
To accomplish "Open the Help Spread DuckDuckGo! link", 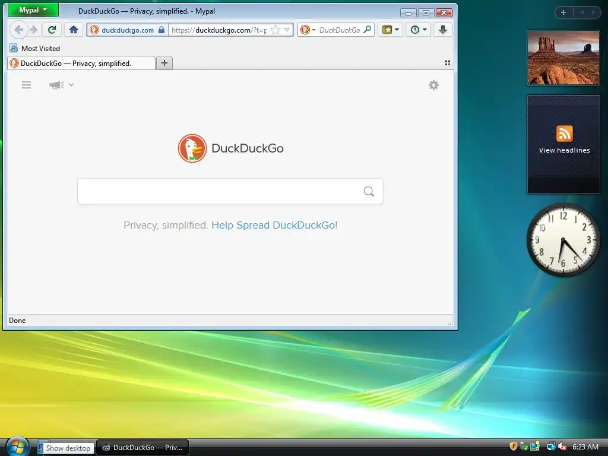I will (274, 225).
